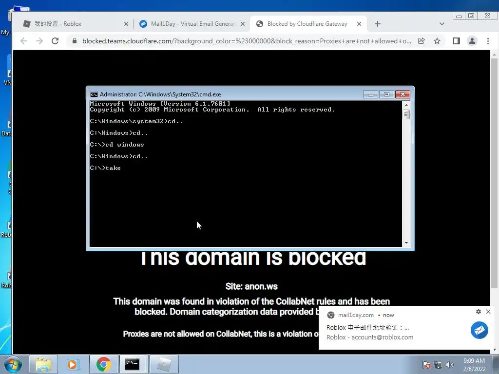
Task: Reload the blocked Cloudflare page
Action: coord(55,41)
